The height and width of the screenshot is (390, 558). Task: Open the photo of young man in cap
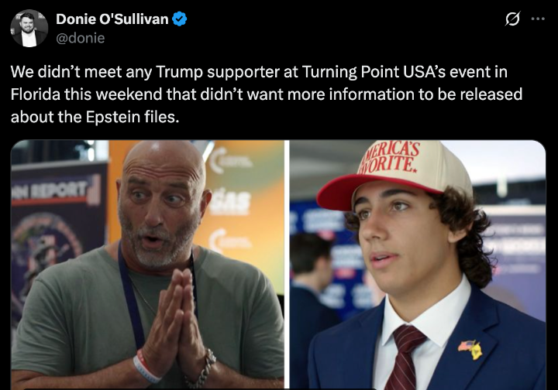(418, 265)
